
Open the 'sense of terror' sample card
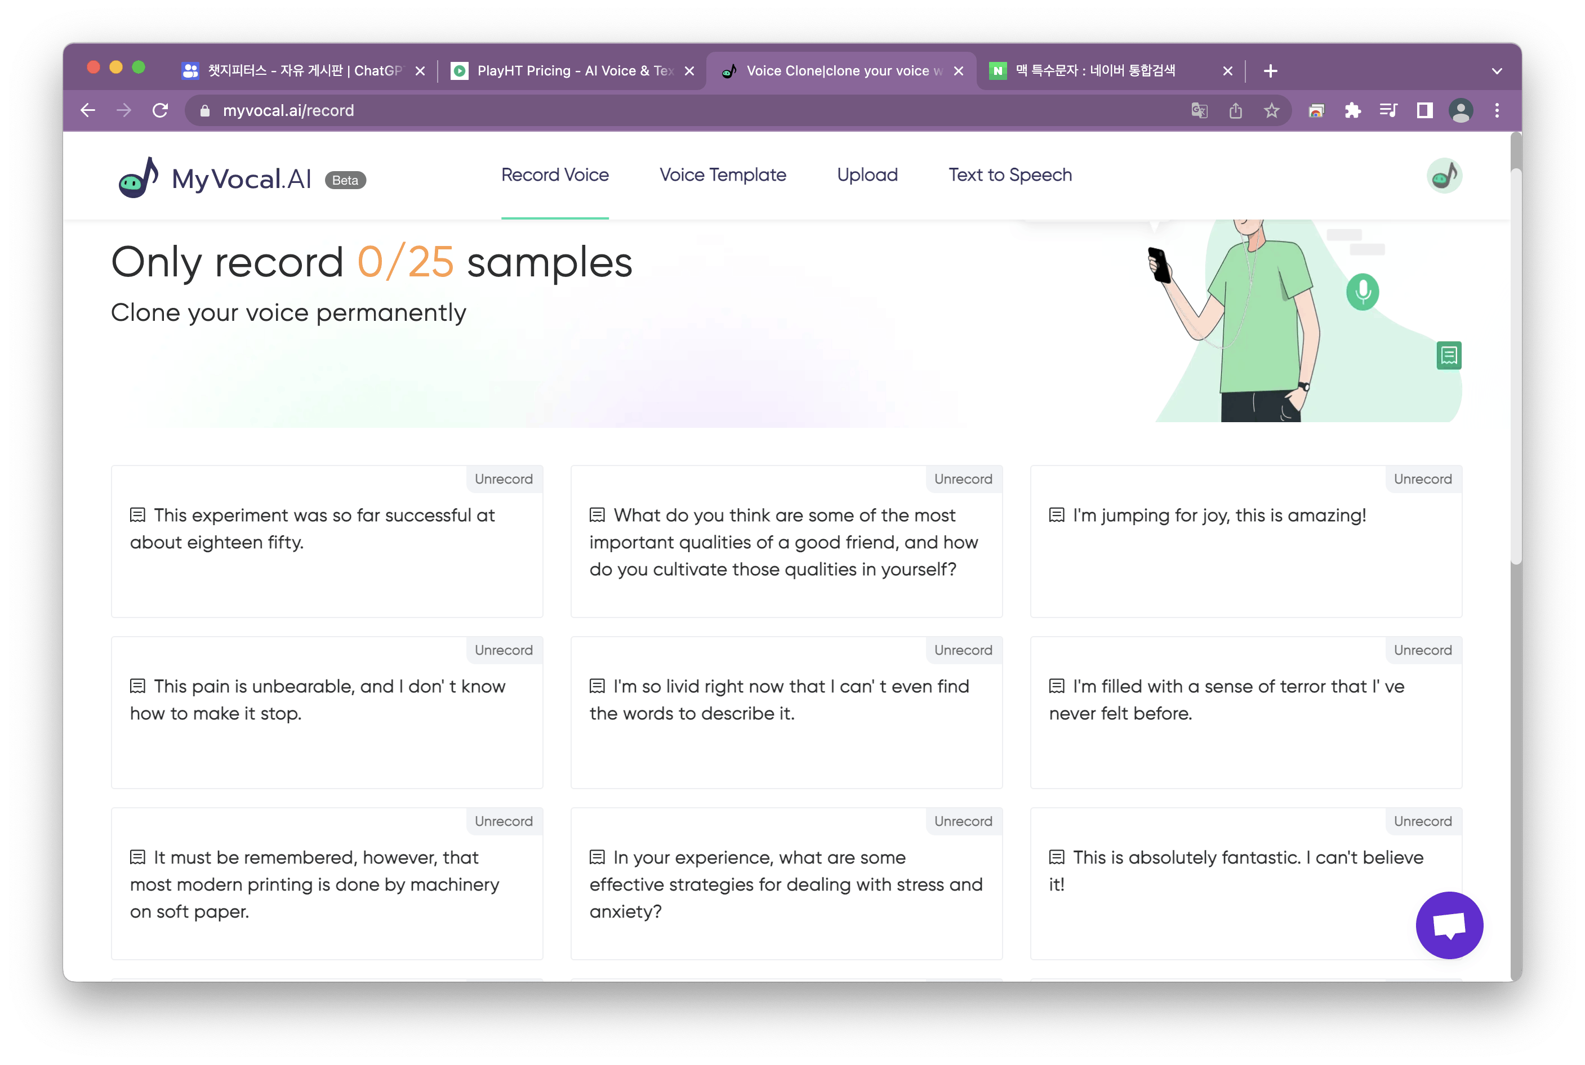click(1246, 713)
